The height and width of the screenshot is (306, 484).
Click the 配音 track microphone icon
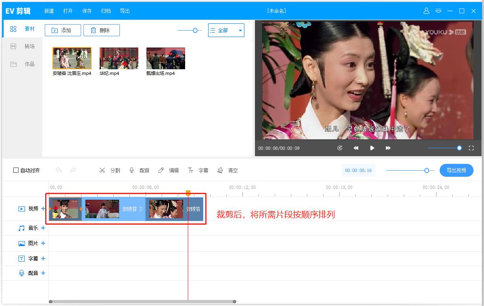point(22,273)
